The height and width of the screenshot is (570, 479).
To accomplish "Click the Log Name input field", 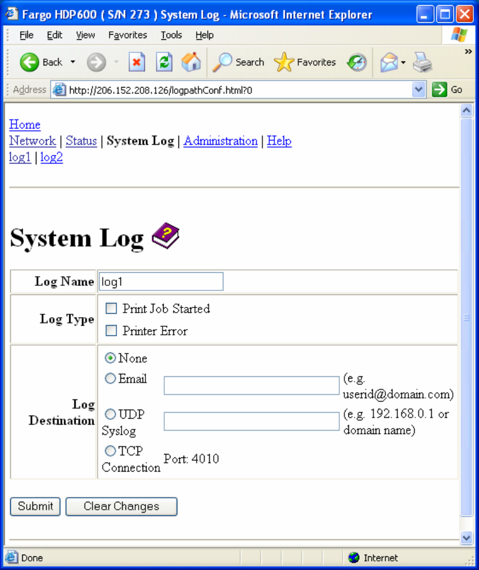I will (161, 281).
